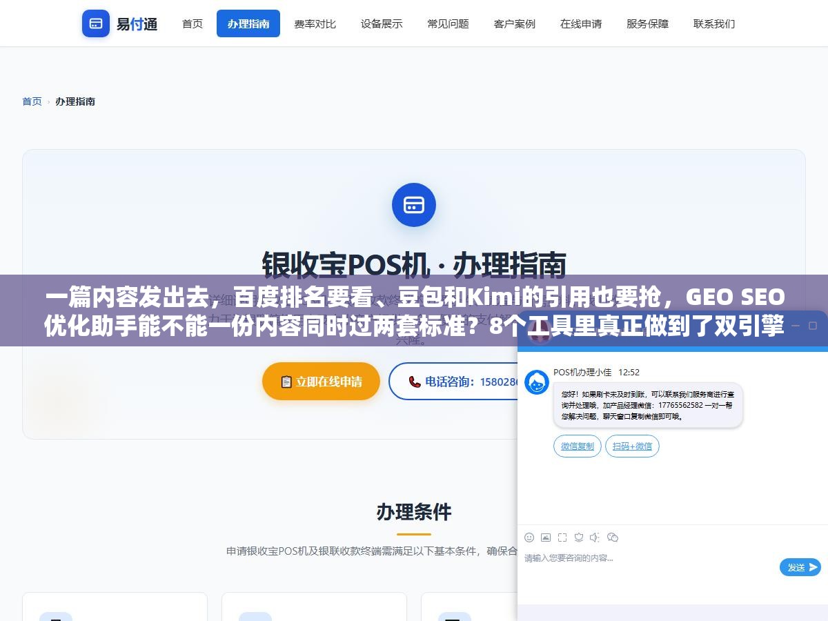
Task: Click the send image icon in chat
Action: pos(546,537)
